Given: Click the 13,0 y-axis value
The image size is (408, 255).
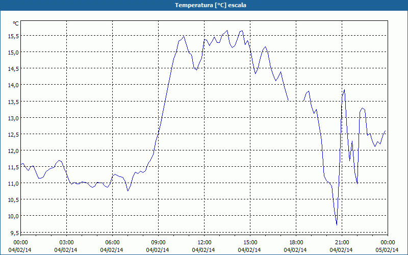Looking at the screenshot, I should tap(13, 118).
